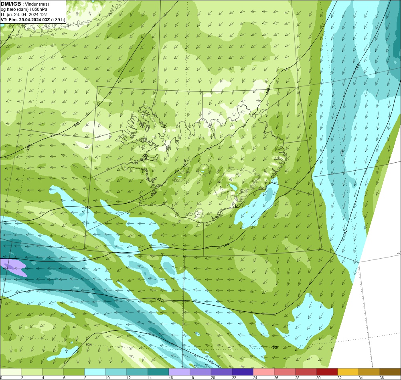Click the legend value 36

pos(382,378)
